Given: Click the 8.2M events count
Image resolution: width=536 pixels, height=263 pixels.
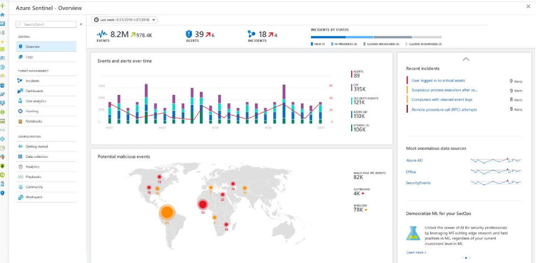Looking at the screenshot, I should [119, 34].
